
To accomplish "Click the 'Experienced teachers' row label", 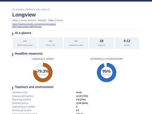I will (23, 96).
